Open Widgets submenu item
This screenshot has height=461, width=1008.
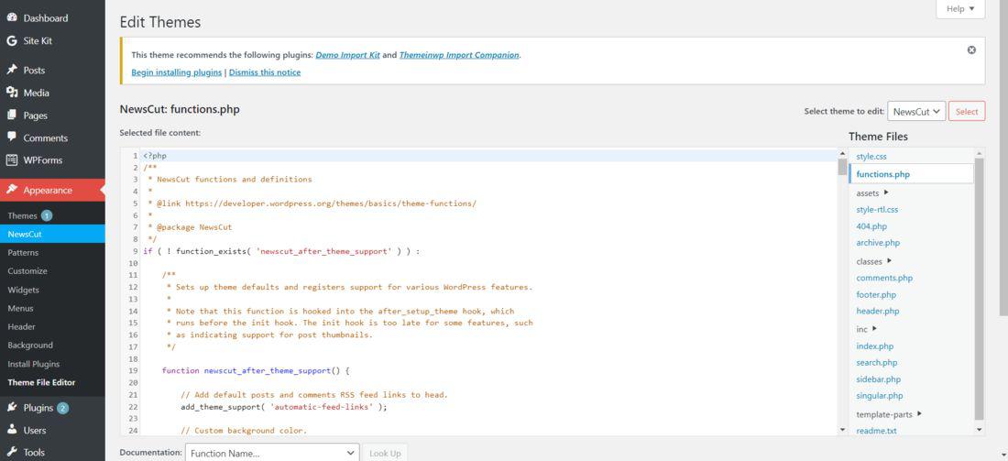coord(23,290)
